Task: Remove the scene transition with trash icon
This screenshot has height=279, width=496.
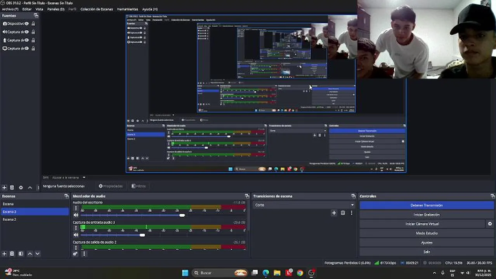Action: [343, 213]
